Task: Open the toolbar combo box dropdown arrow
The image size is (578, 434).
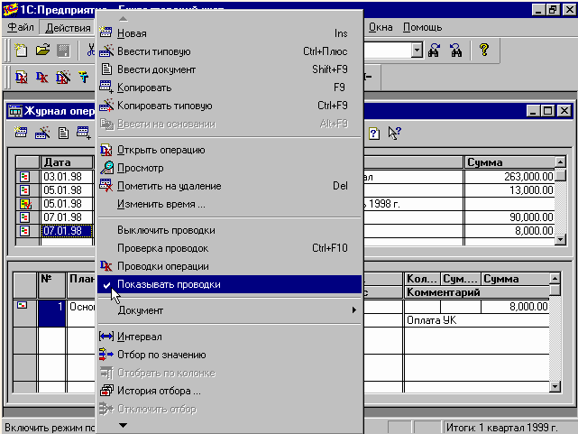Action: point(417,51)
